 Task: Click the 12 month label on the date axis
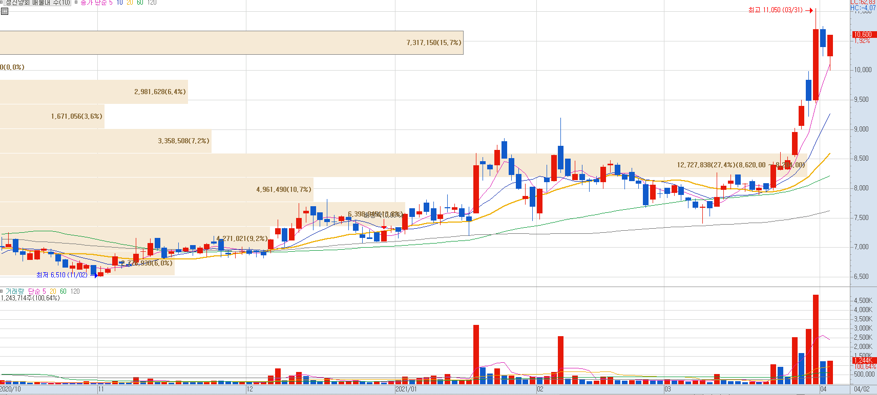tap(249, 389)
